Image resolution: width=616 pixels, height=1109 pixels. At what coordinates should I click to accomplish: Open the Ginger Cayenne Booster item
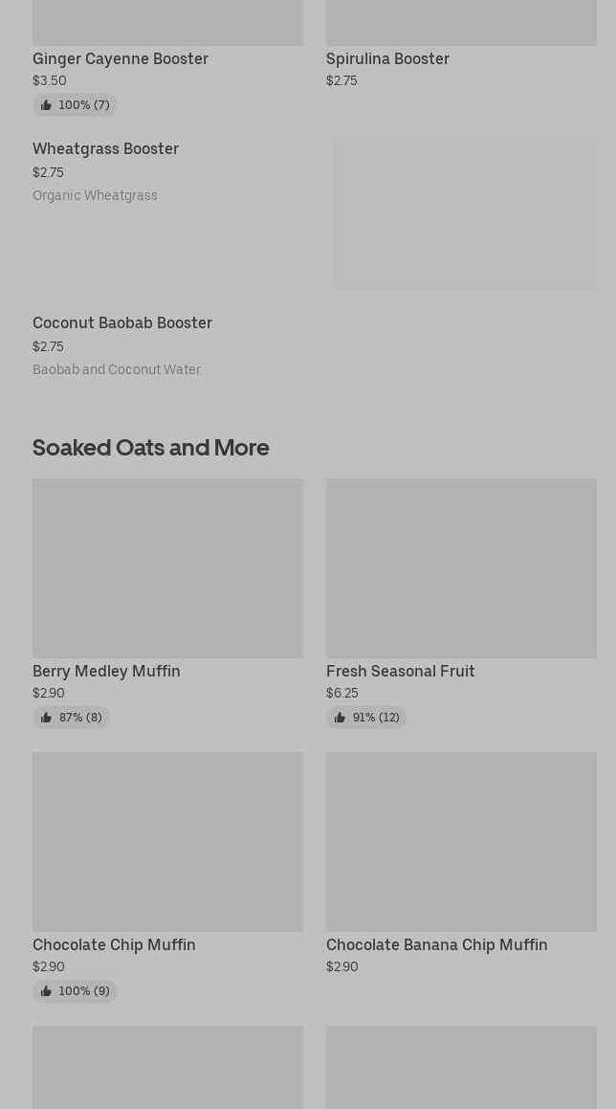pyautogui.click(x=121, y=59)
